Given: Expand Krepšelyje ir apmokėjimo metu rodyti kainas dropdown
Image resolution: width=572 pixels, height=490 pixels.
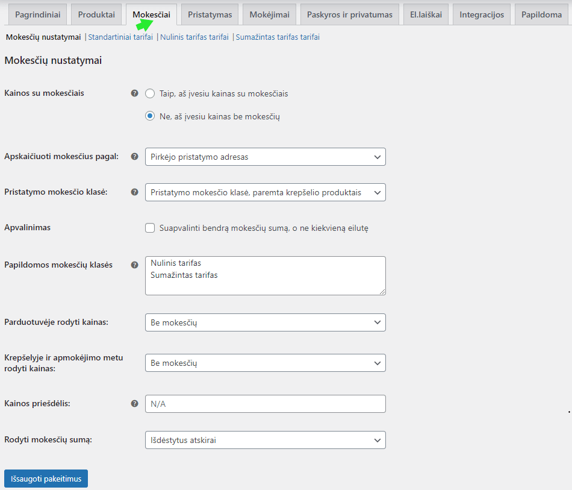Looking at the screenshot, I should click(265, 363).
